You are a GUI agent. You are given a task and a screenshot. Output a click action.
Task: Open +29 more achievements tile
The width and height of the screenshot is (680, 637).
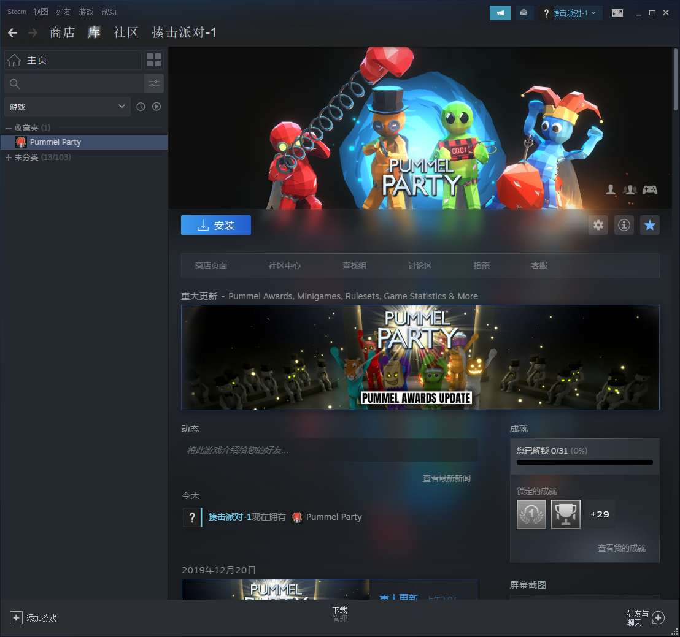600,514
